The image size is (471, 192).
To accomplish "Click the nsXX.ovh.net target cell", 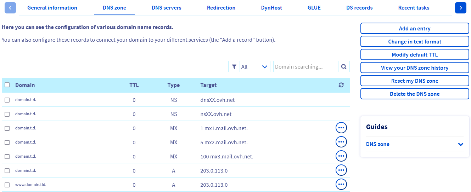I will [x=216, y=114].
